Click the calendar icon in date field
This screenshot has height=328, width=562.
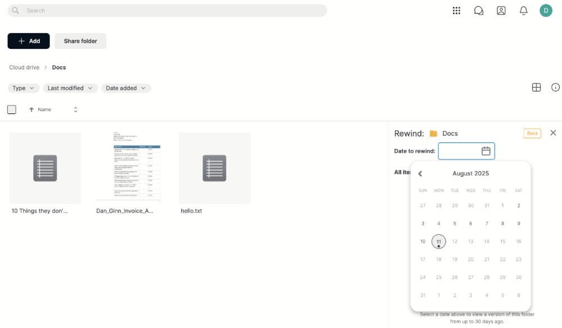(x=486, y=151)
